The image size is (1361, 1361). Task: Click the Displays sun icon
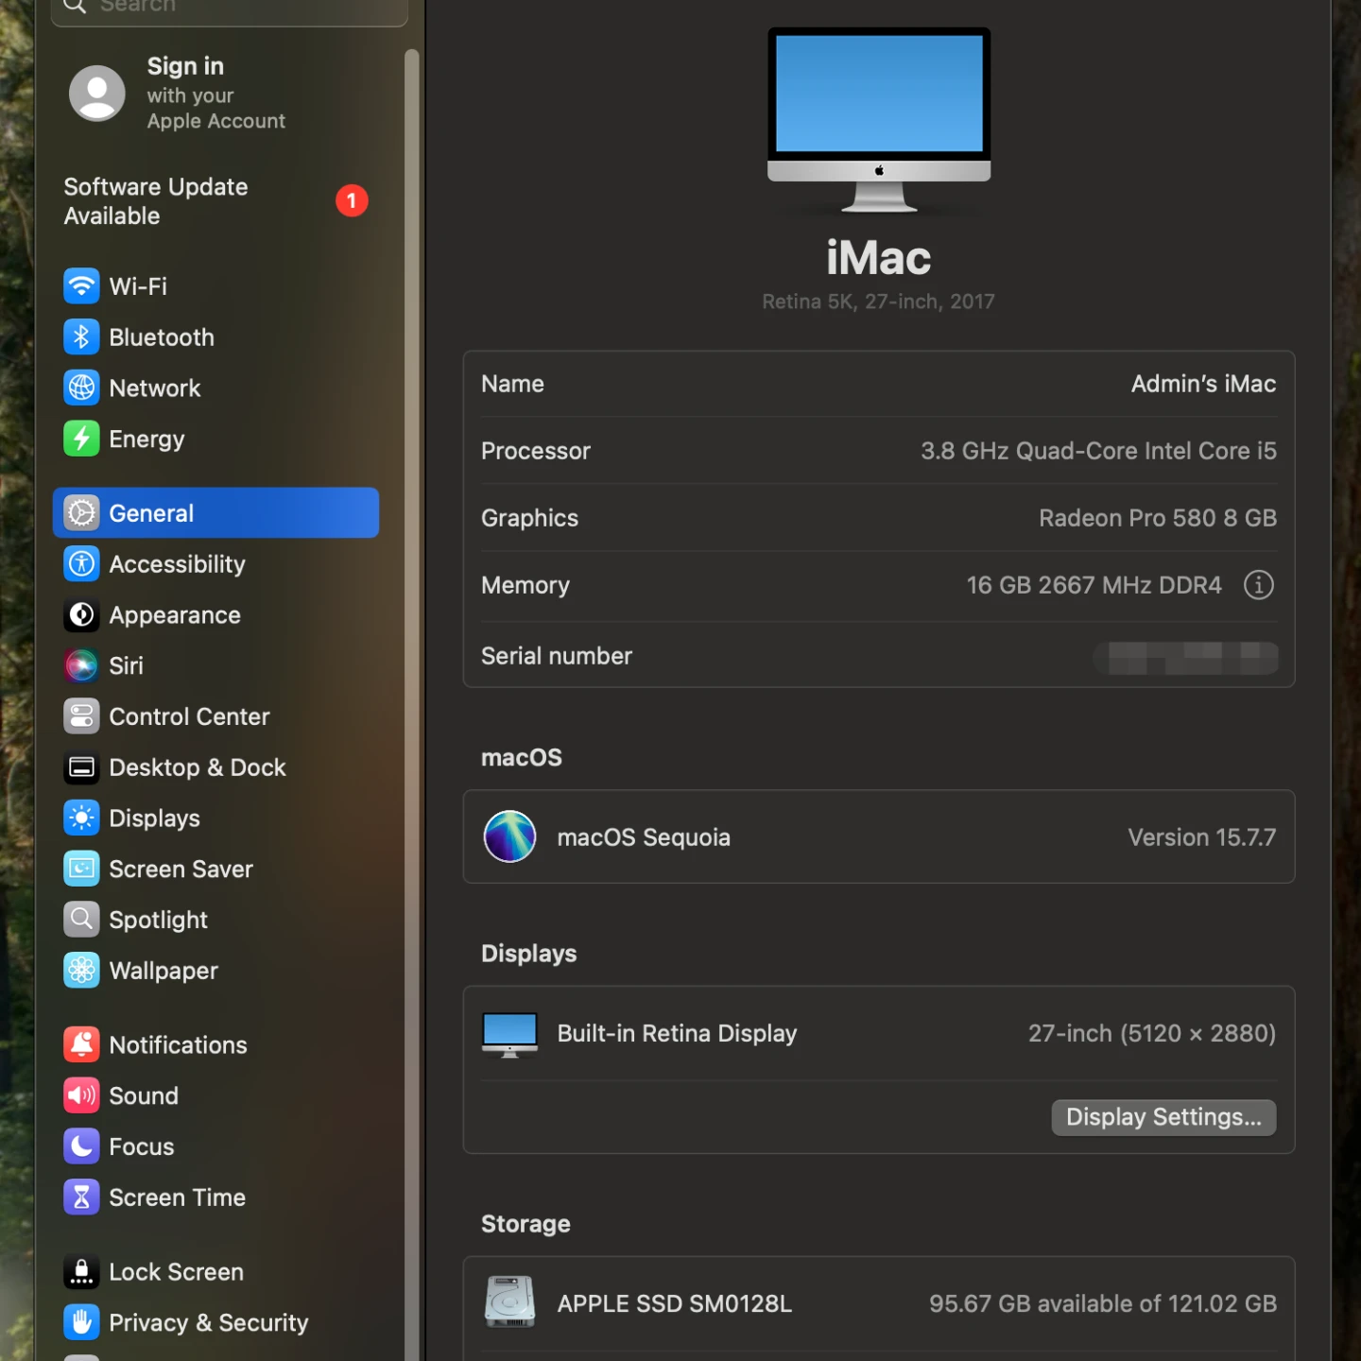[81, 818]
